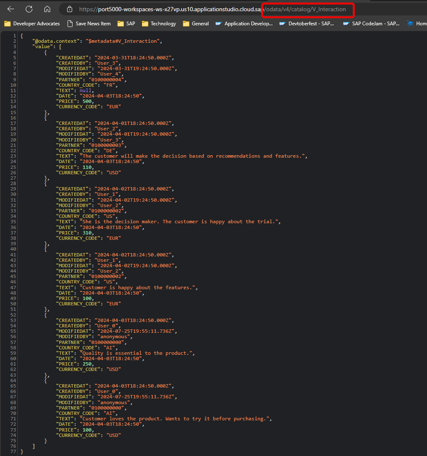The height and width of the screenshot is (456, 427).
Task: Click text "Quality is essential to the product."
Action: (136, 353)
